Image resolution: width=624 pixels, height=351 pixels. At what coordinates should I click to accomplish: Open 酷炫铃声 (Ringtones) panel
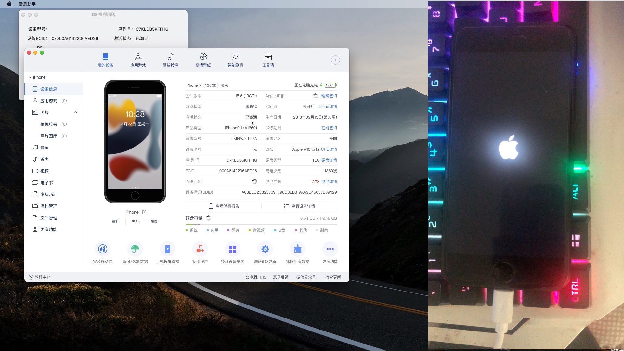170,60
